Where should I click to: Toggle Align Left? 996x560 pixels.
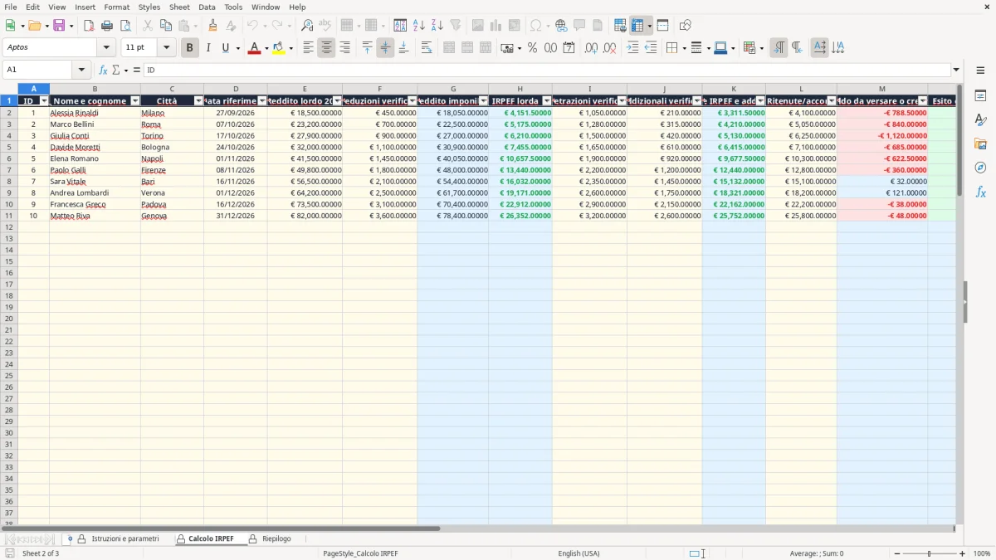pos(308,48)
